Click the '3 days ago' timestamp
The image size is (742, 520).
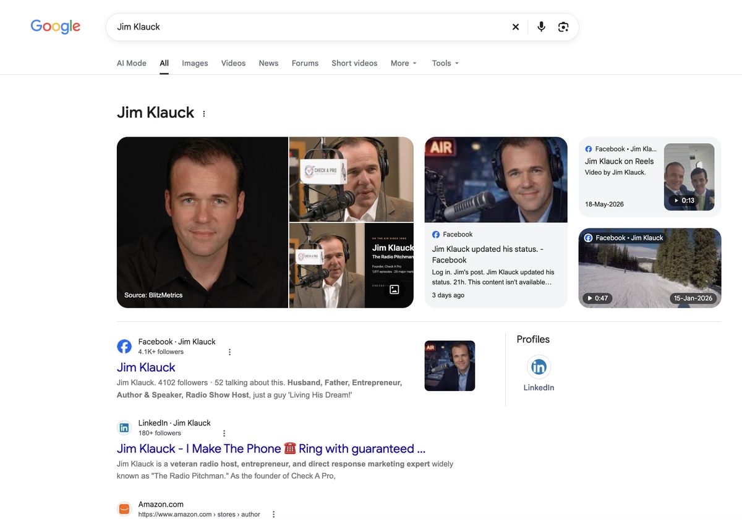pyautogui.click(x=448, y=295)
